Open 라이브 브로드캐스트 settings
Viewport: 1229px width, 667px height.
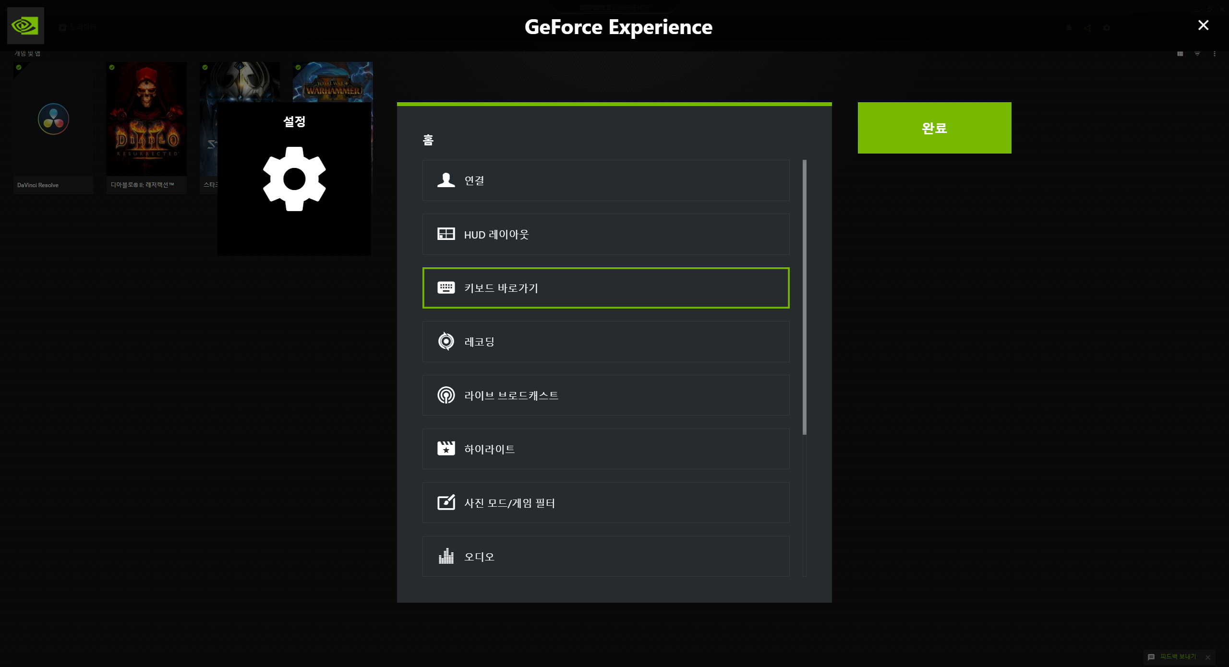(x=606, y=395)
